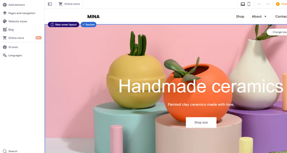Open Pages and navigation layers icon
The width and height of the screenshot is (287, 153).
point(5,13)
